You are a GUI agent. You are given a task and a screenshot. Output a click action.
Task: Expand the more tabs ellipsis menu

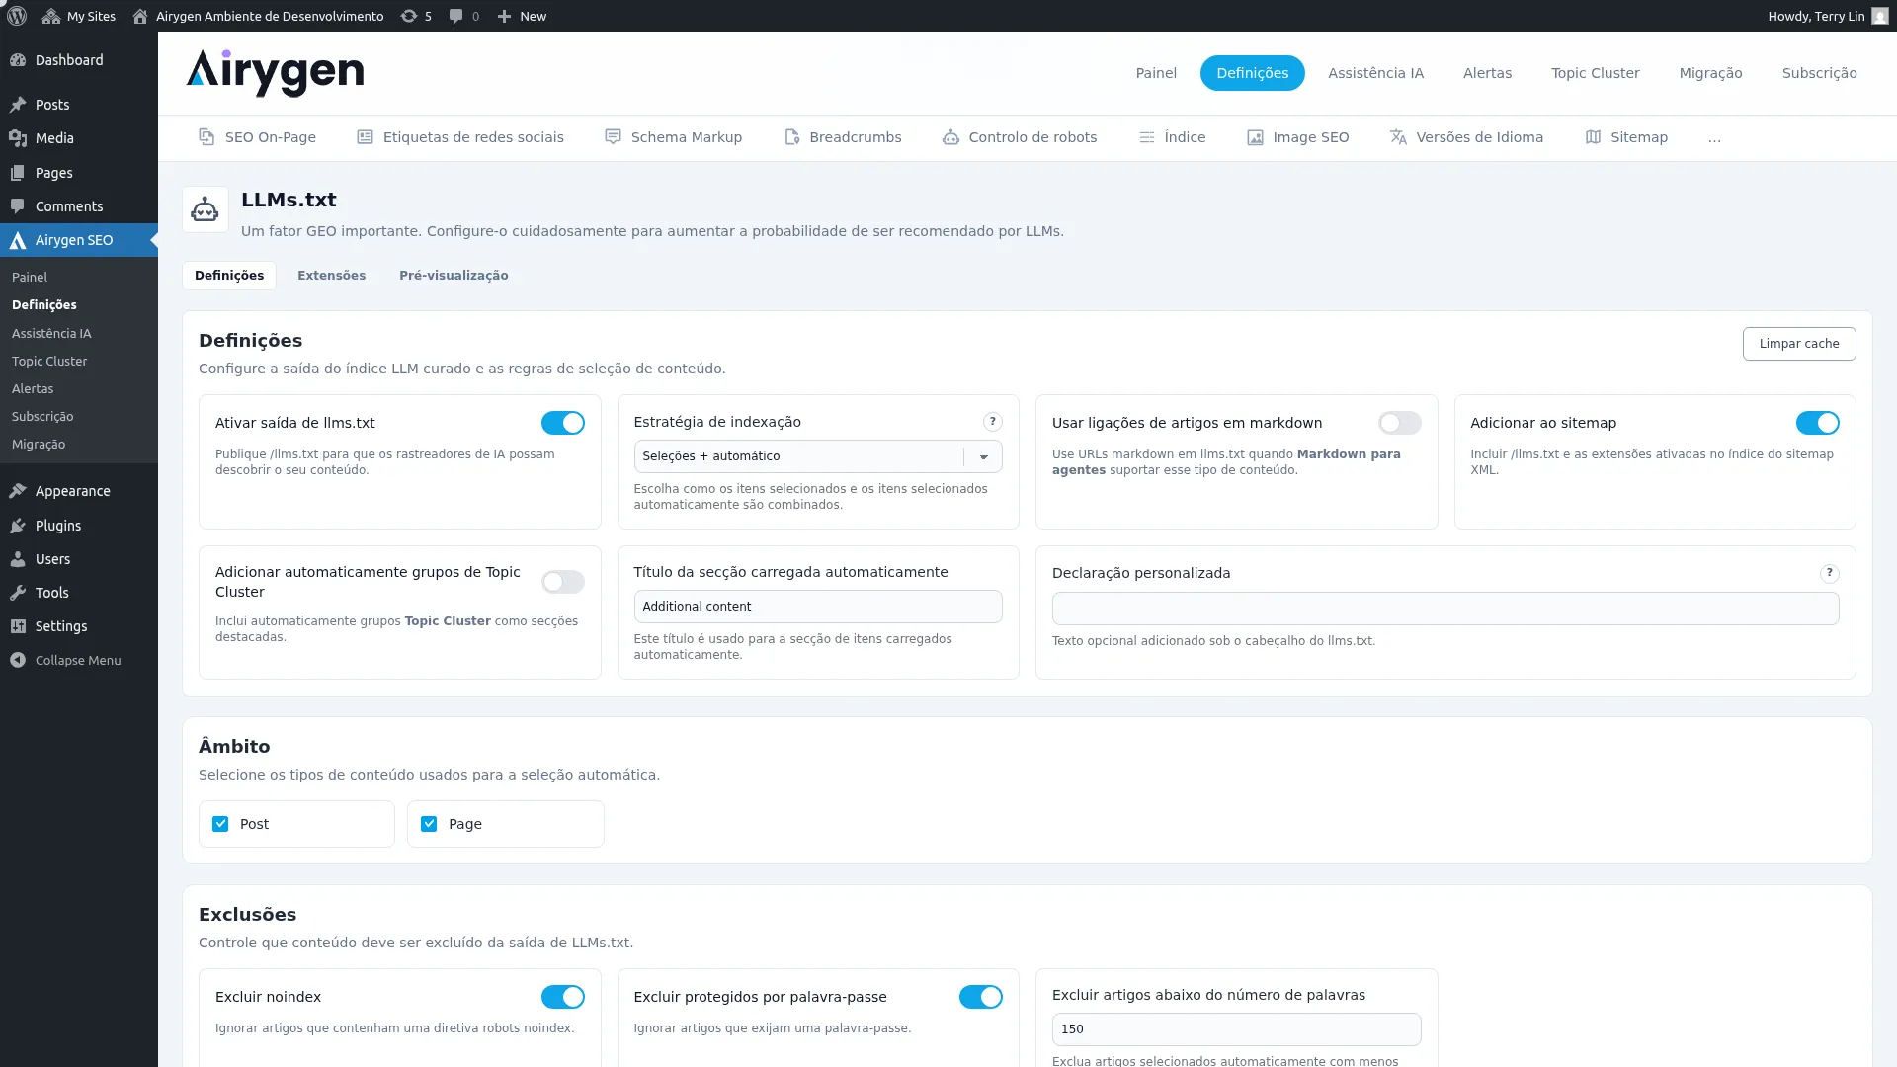click(1714, 138)
